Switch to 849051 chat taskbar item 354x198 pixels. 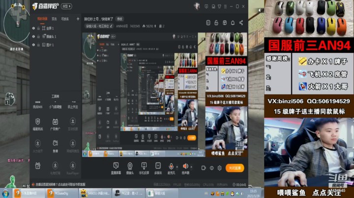pyautogui.click(x=95, y=193)
